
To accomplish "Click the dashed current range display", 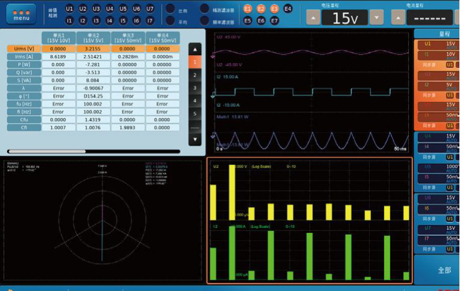I will [430, 18].
